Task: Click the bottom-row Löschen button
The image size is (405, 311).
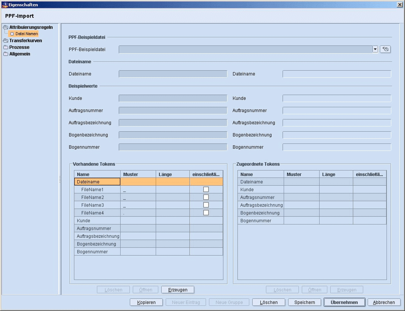Action: (x=269, y=302)
